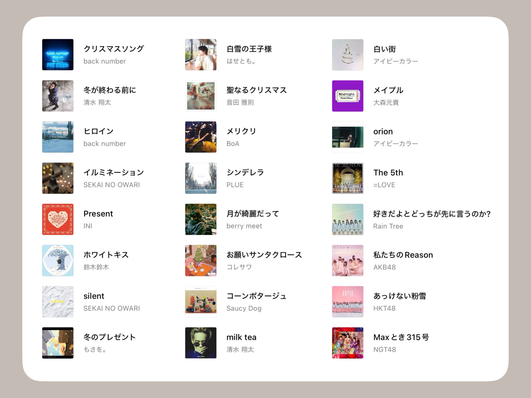531x398 pixels.
Task: Select the red heart Present album cover
Action: [x=58, y=219]
